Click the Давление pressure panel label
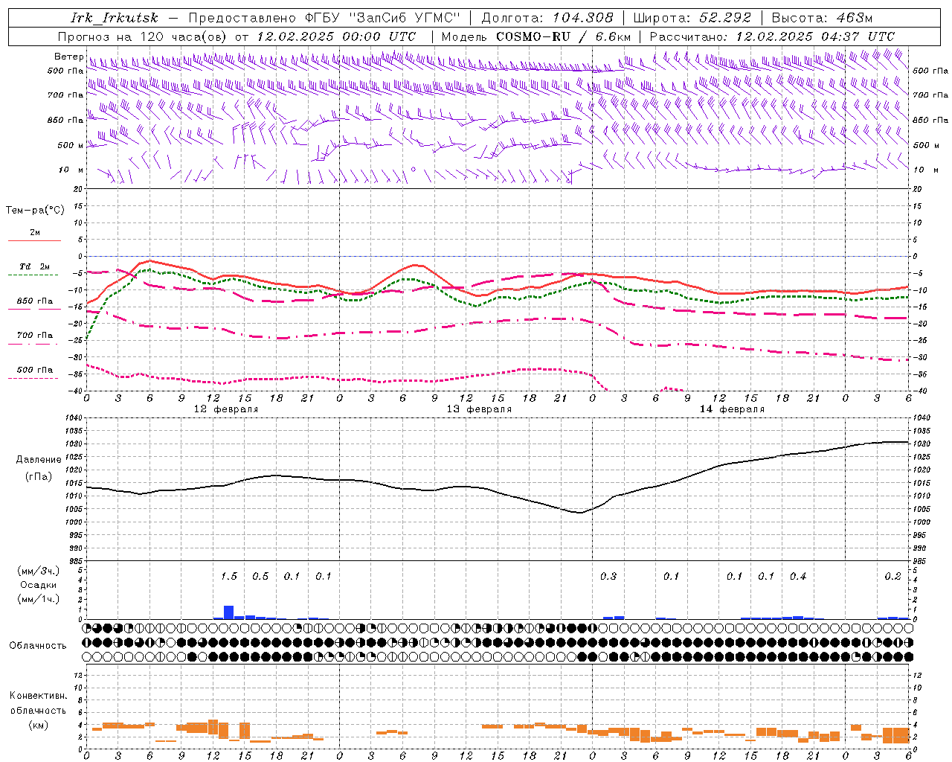The height and width of the screenshot is (762, 952). pyautogui.click(x=38, y=460)
